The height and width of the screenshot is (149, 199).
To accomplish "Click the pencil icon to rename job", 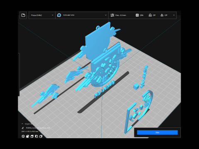I will (23, 128).
